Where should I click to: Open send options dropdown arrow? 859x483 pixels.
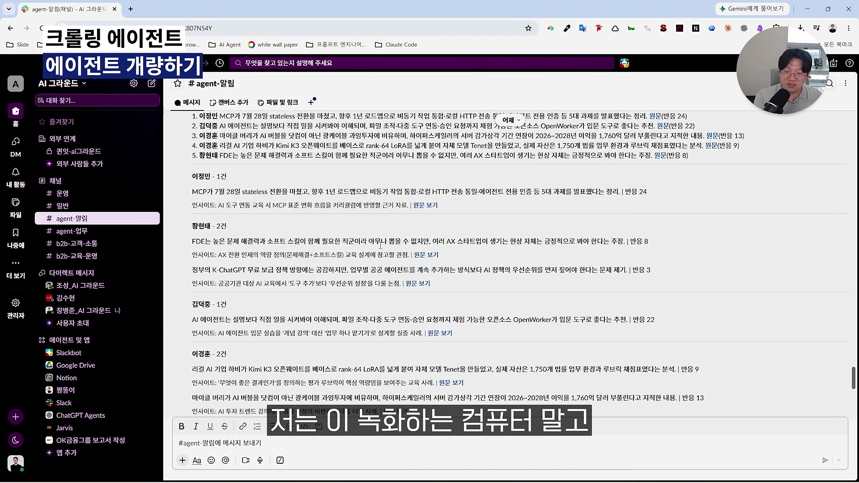click(x=839, y=460)
